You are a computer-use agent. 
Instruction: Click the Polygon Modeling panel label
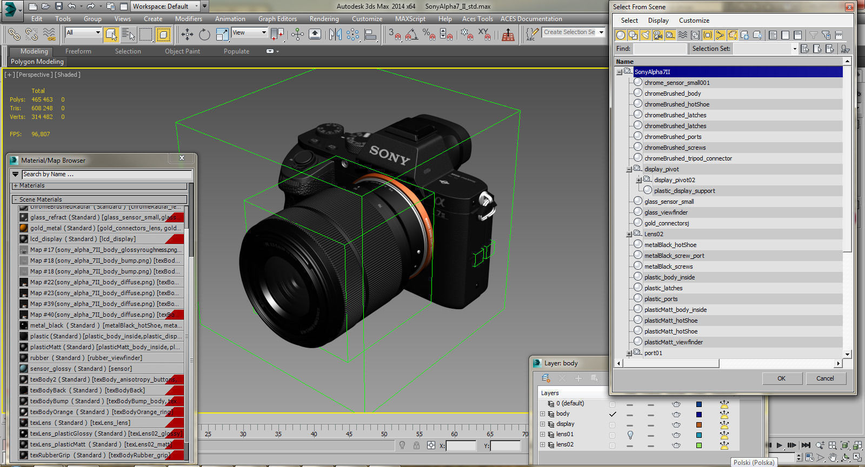[37, 62]
